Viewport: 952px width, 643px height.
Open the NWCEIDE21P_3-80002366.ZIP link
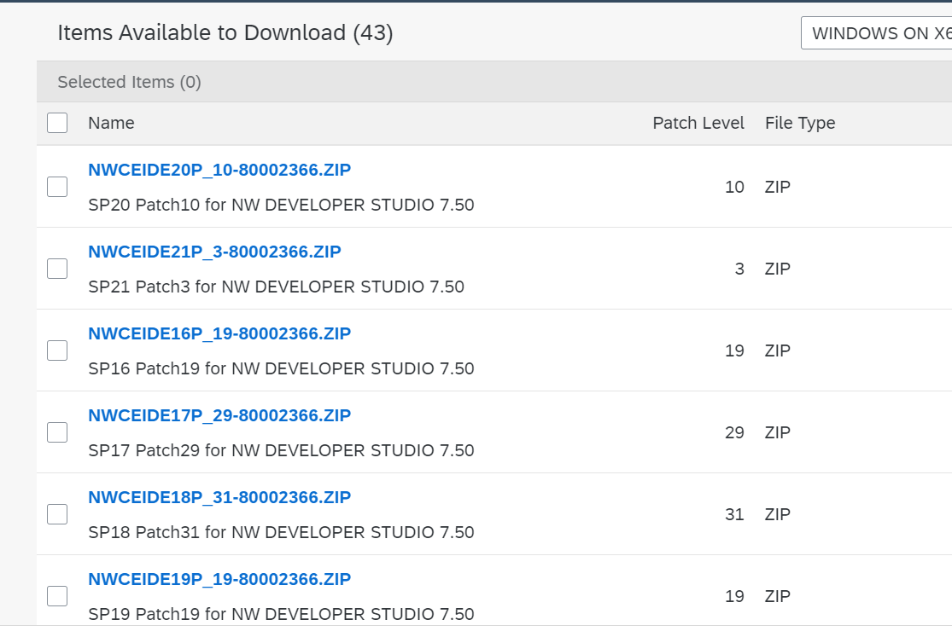(214, 252)
